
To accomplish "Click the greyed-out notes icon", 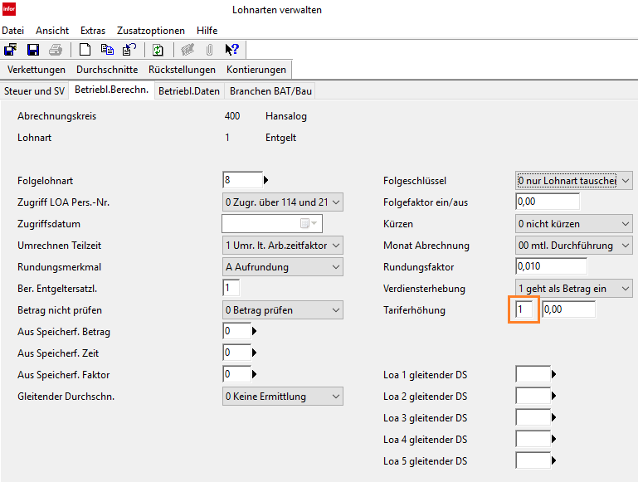I will click(x=188, y=50).
